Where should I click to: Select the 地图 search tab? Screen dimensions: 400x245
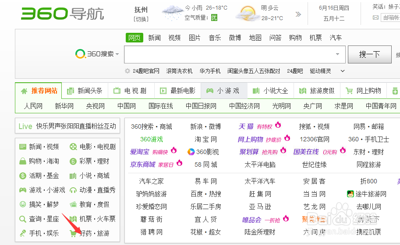(x=255, y=38)
